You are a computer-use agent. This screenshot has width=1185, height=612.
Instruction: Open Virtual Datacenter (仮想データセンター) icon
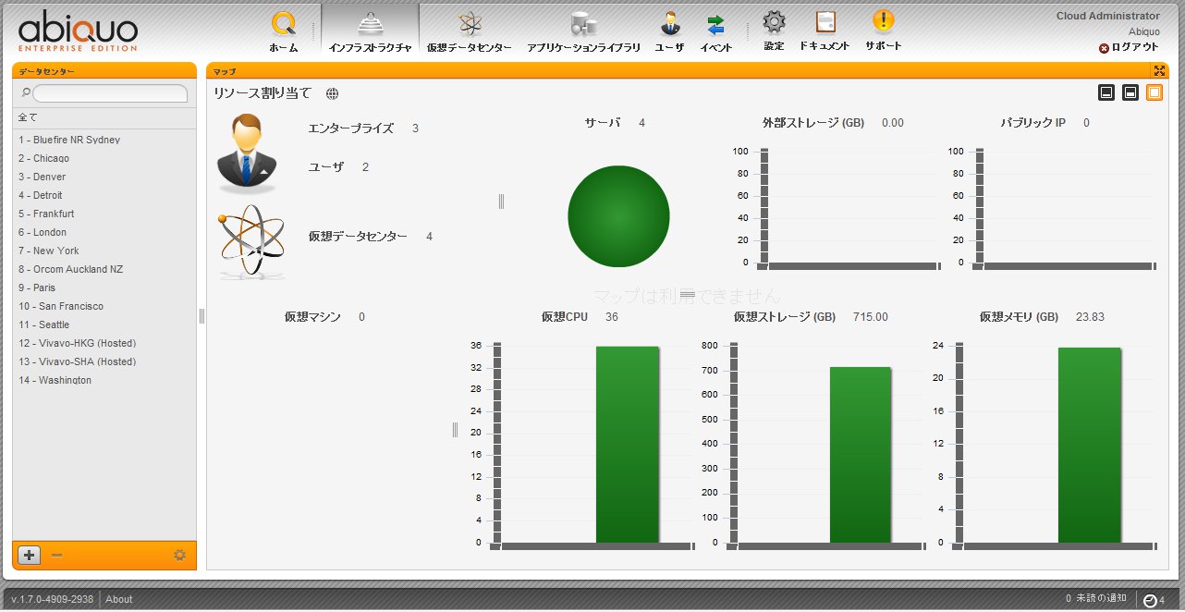(x=469, y=24)
